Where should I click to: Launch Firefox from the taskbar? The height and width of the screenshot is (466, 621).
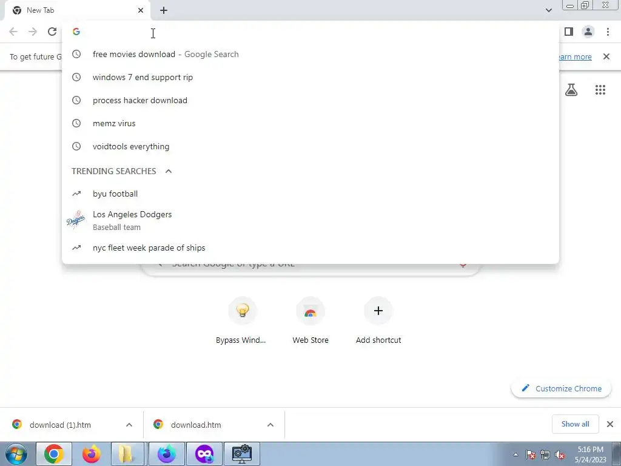point(92,454)
